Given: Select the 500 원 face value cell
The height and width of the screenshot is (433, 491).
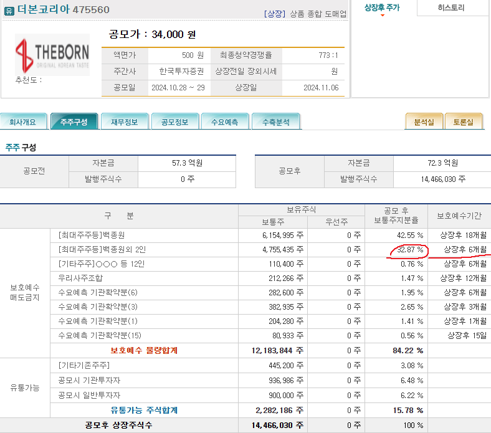Looking at the screenshot, I should point(193,55).
